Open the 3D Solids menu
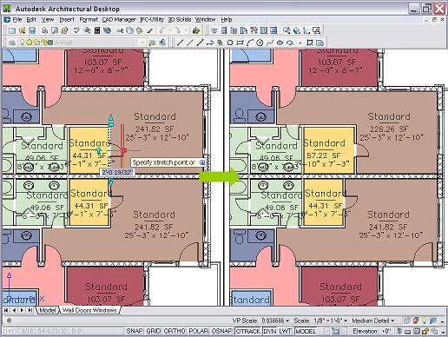Screen dimensions: 448x337 click(x=180, y=19)
